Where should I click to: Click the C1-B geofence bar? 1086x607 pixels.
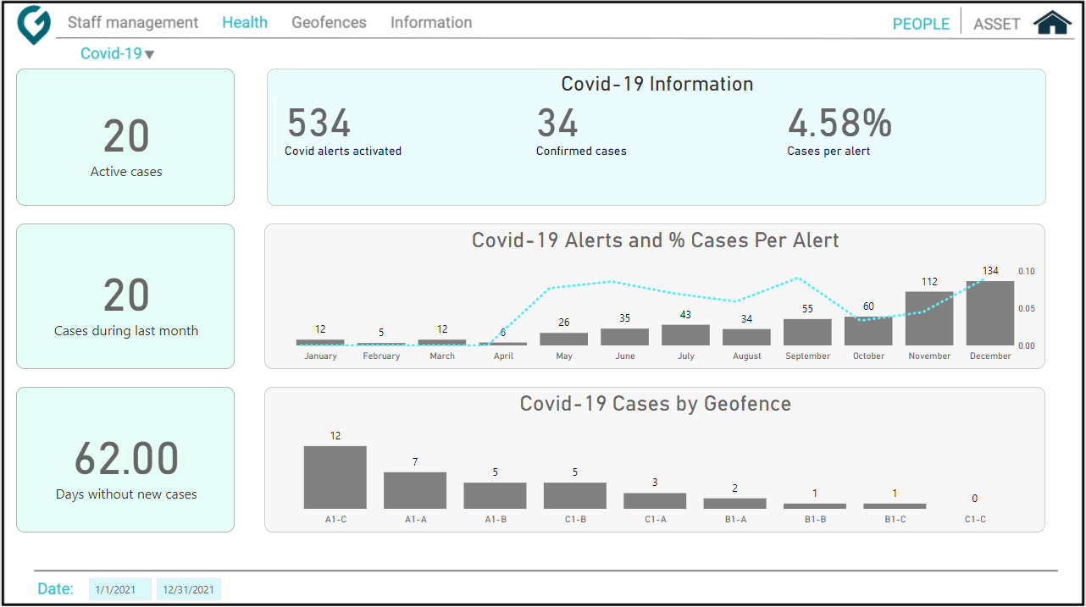[x=575, y=495]
